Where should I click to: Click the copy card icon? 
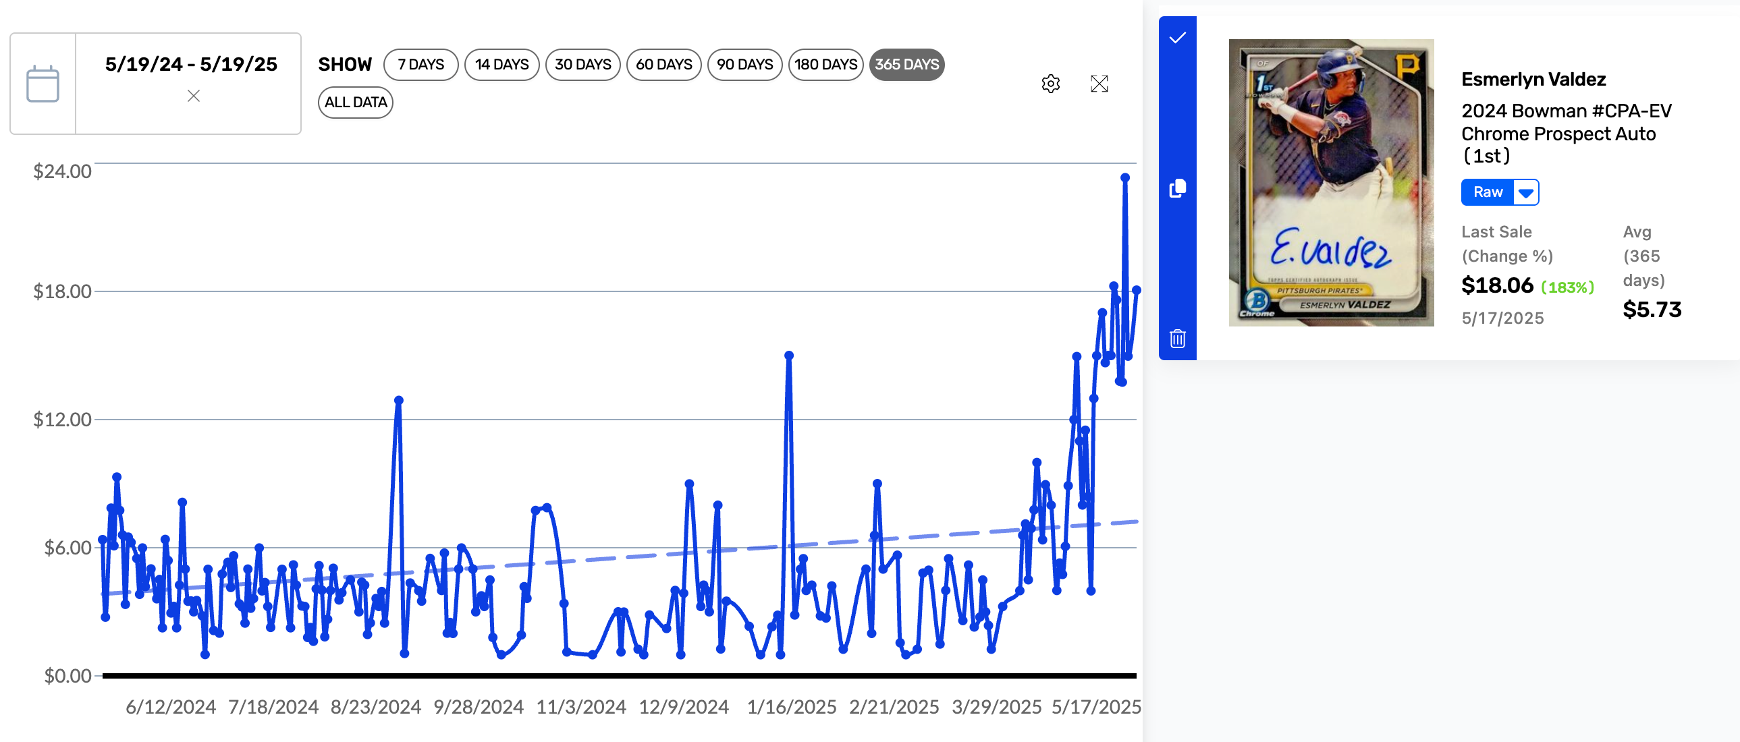1176,188
